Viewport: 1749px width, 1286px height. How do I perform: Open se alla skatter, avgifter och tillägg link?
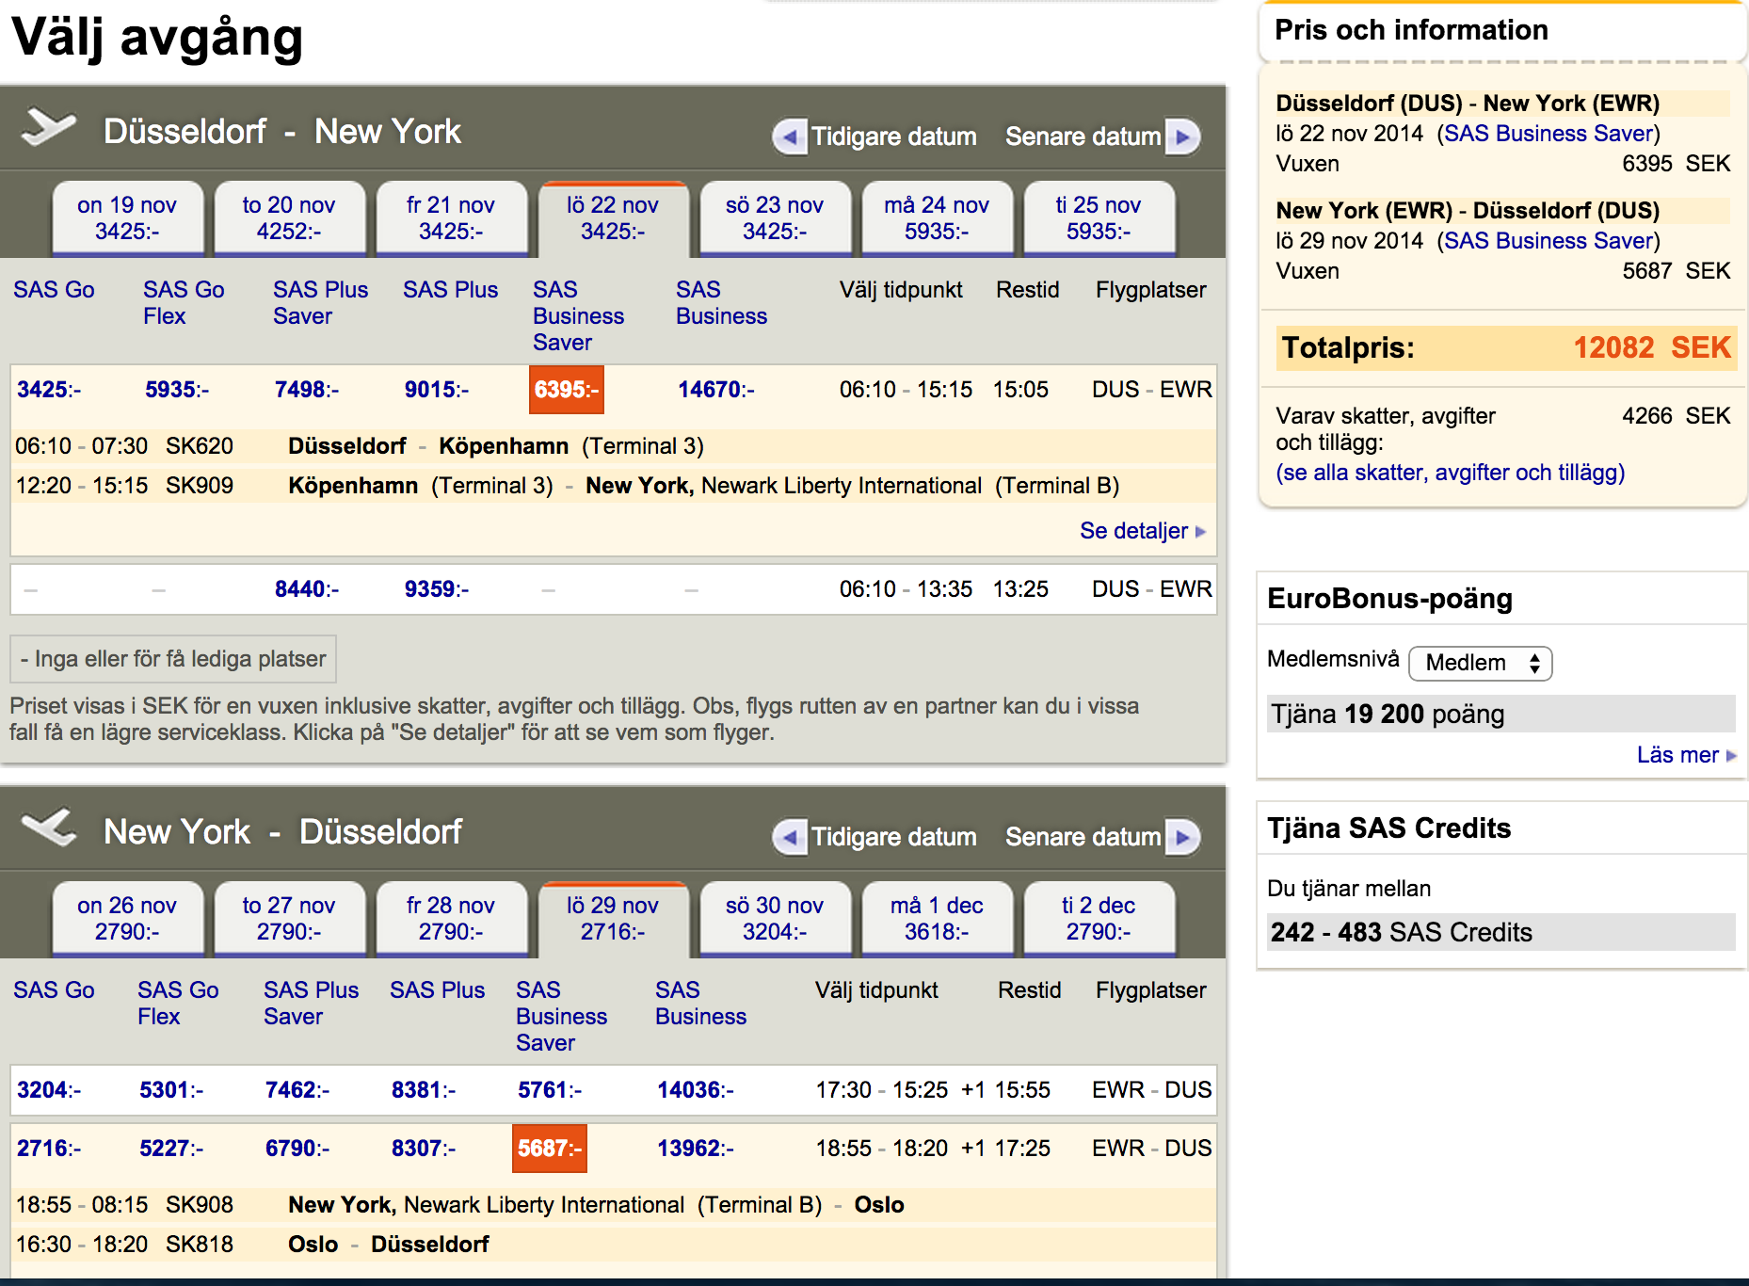tap(1450, 473)
